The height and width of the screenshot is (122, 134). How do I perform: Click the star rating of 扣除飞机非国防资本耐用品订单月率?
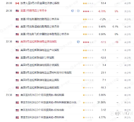[88, 34]
